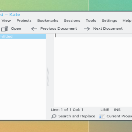
Task: Open the Projects menu
Action: pos(24,20)
